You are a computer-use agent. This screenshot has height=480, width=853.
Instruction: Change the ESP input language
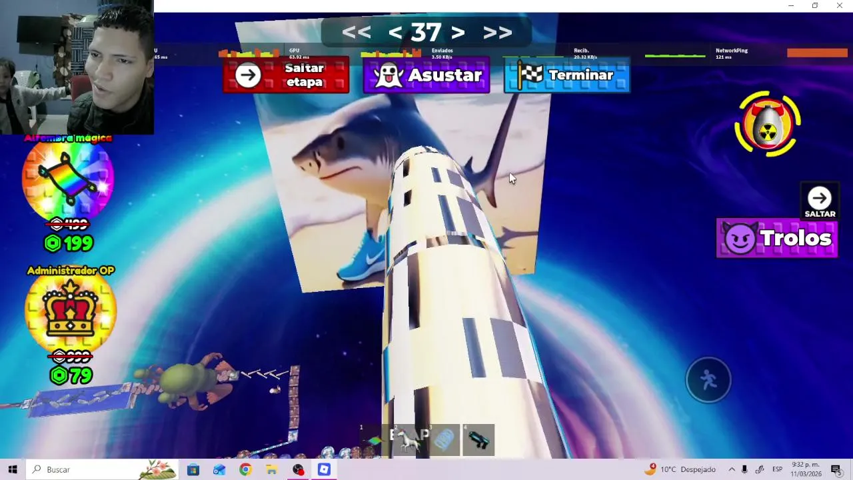click(777, 469)
